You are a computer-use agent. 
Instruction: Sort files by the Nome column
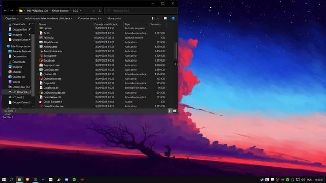point(43,24)
